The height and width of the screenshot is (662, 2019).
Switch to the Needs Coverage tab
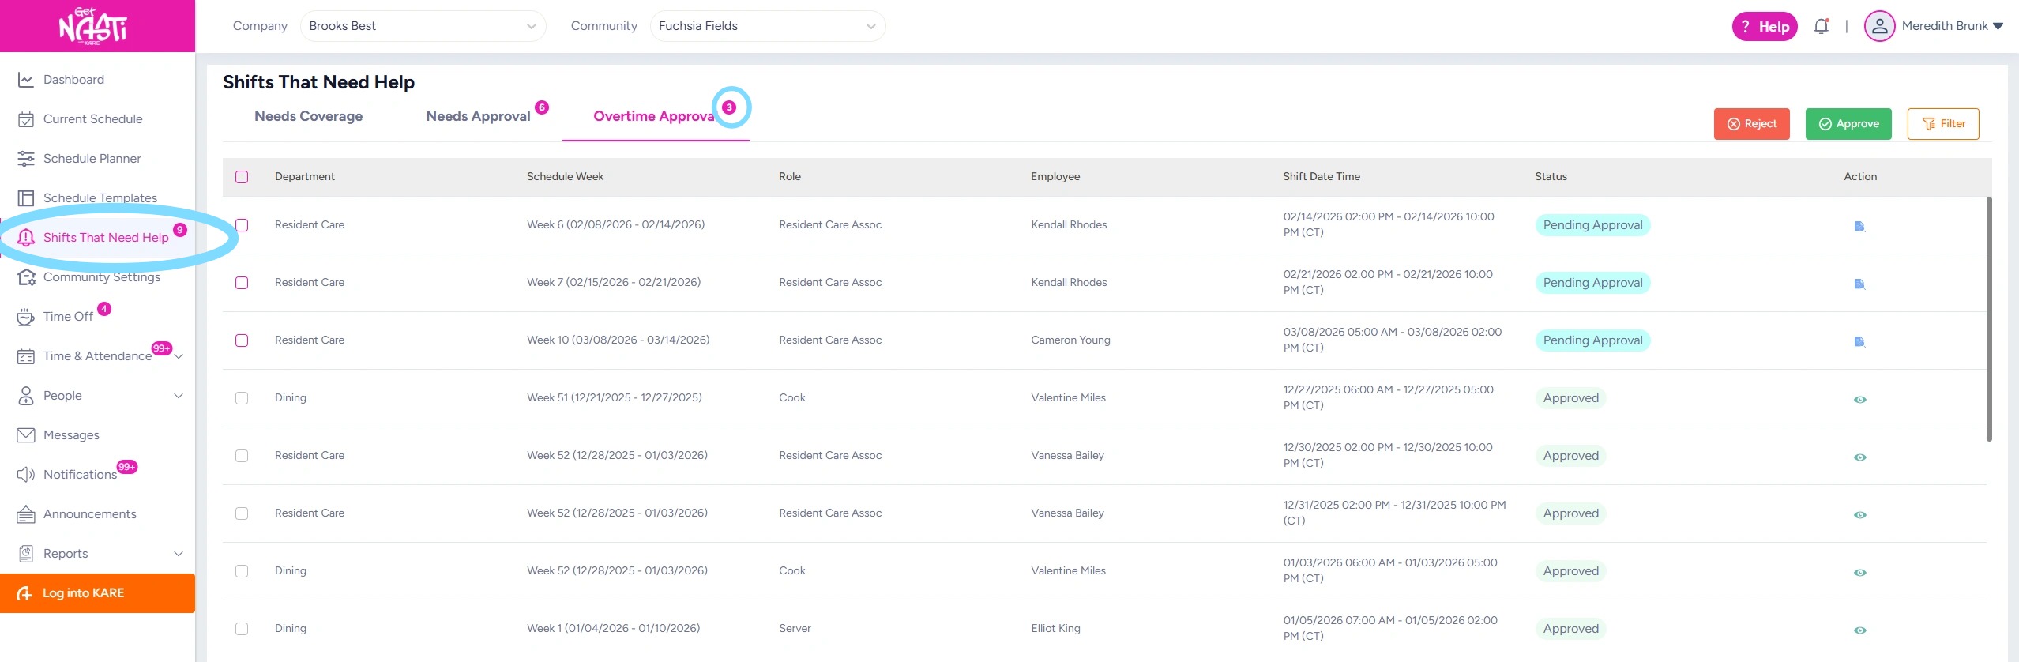tap(308, 116)
